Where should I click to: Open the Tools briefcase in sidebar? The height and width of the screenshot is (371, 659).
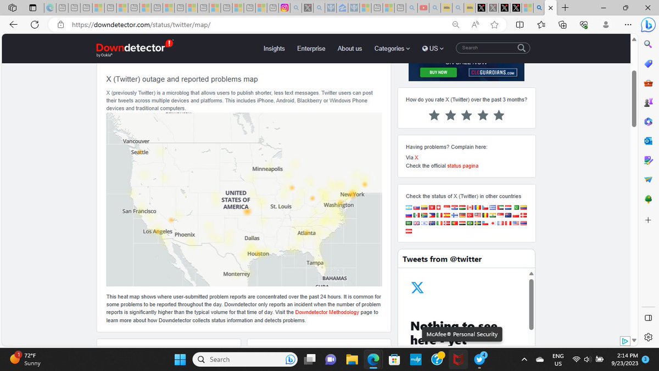pos(648,84)
